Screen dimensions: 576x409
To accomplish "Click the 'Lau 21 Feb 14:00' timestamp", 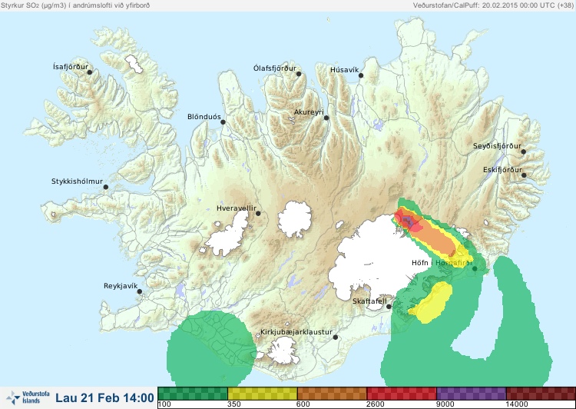I will click(x=104, y=398).
